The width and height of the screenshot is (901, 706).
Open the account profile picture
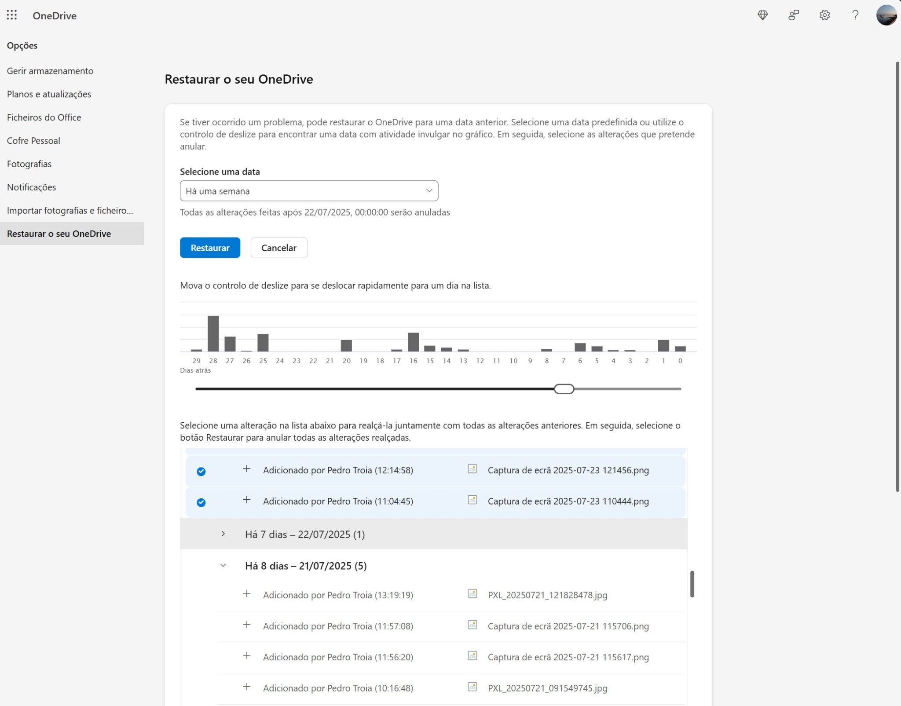(886, 15)
